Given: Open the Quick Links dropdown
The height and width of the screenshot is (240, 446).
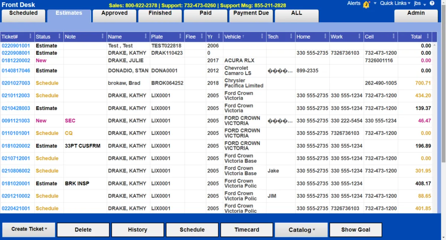Looking at the screenshot, I should click(x=395, y=3).
